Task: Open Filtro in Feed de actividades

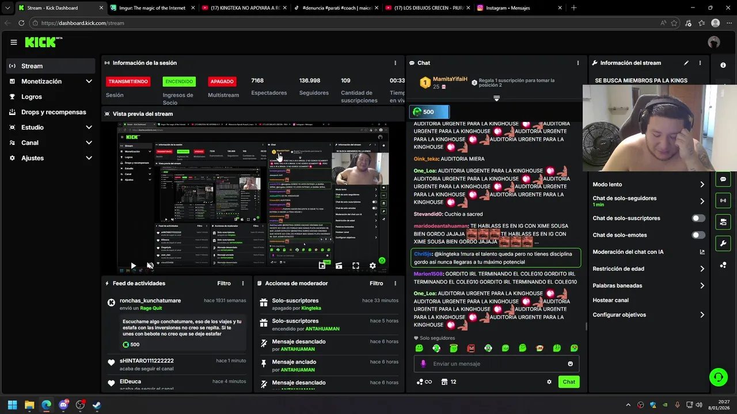Action: click(224, 283)
